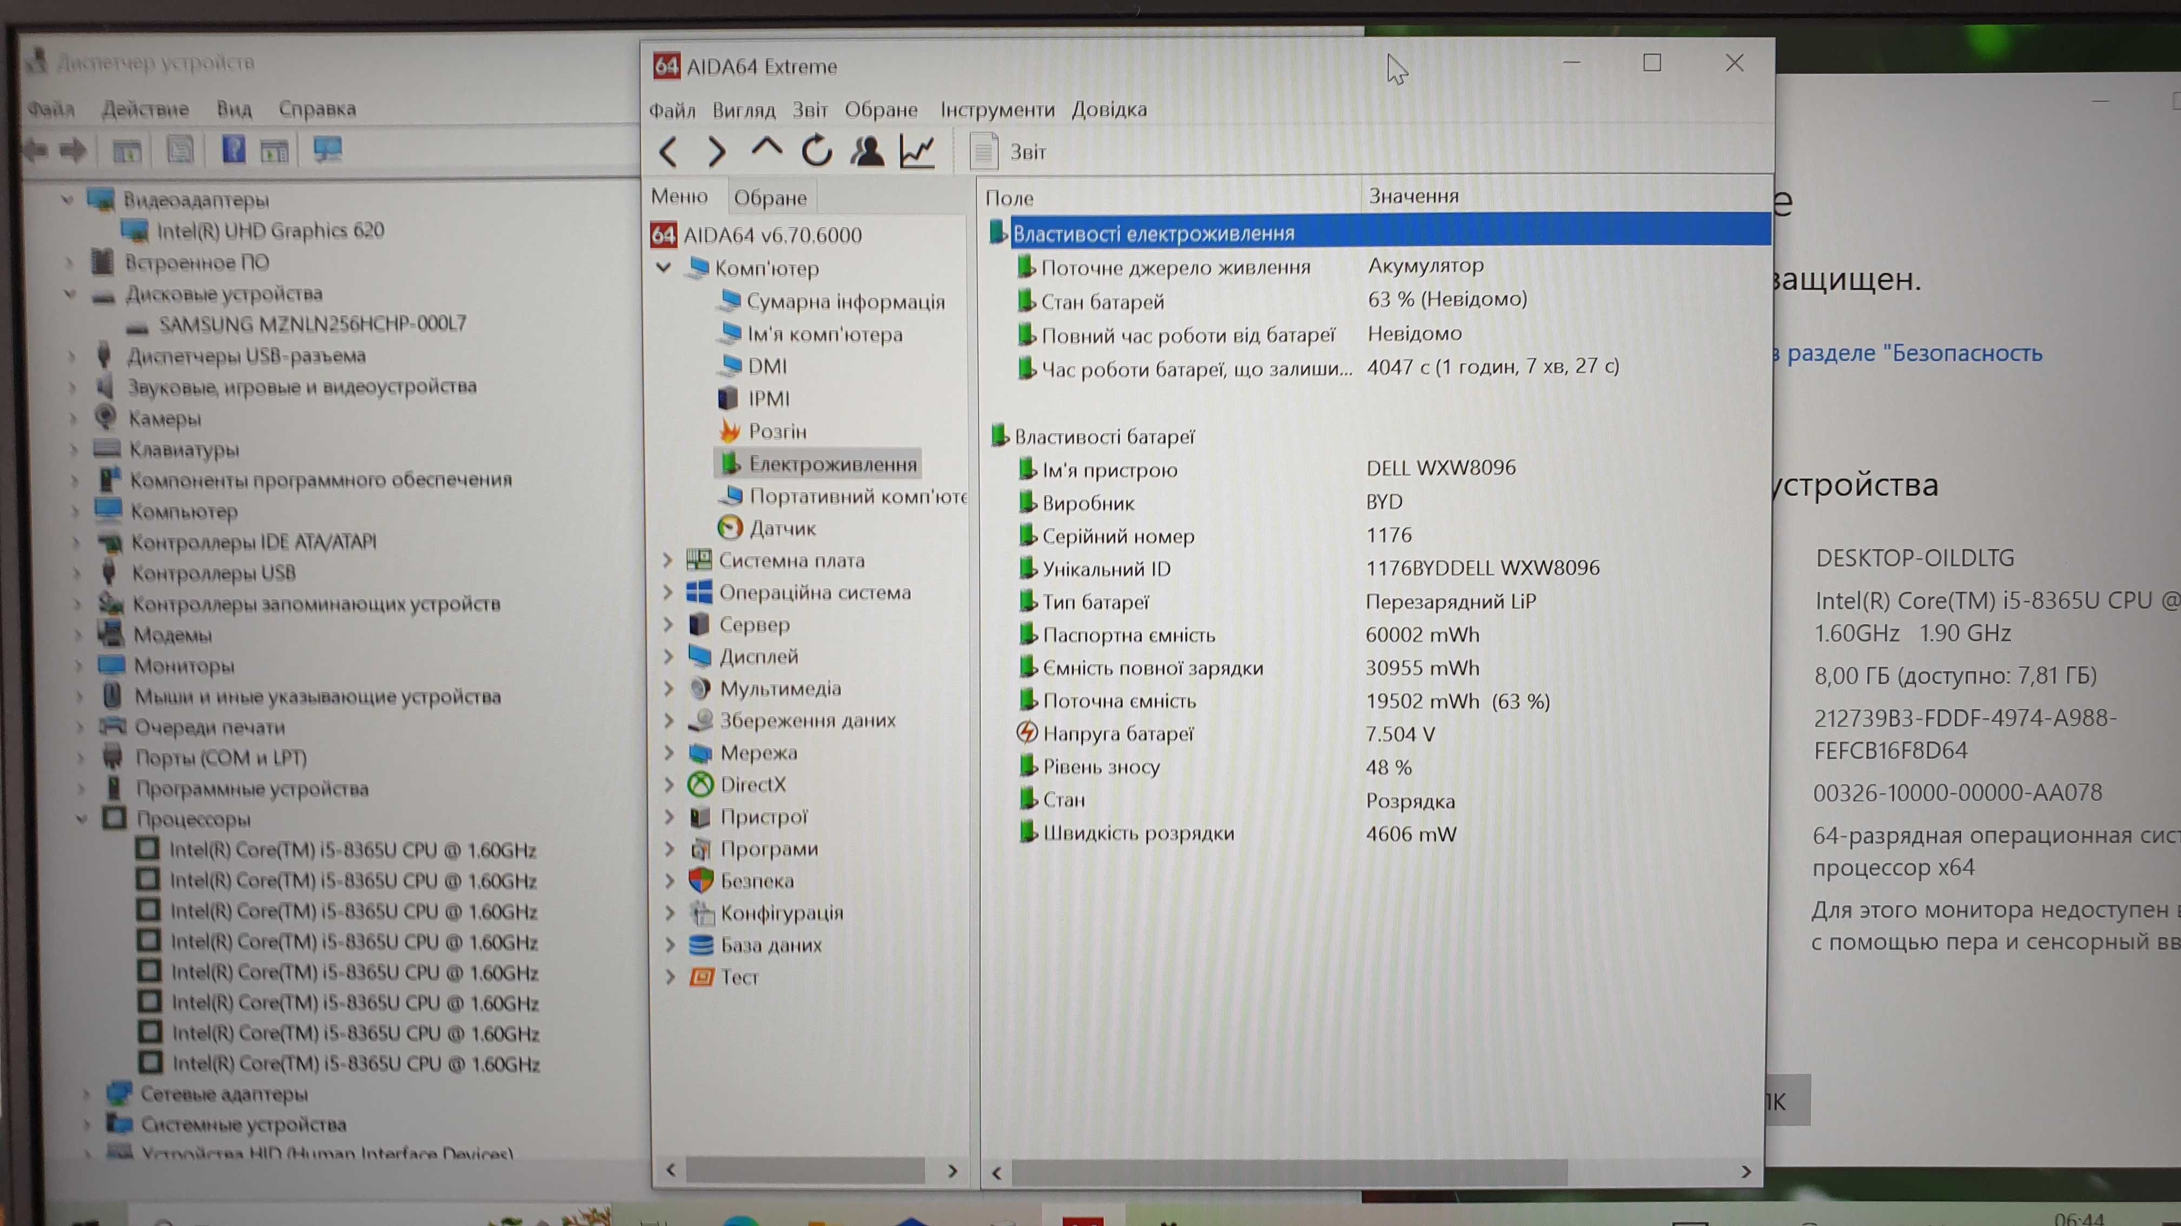Expand the Збереження даних node
This screenshot has width=2181, height=1226.
[668, 720]
